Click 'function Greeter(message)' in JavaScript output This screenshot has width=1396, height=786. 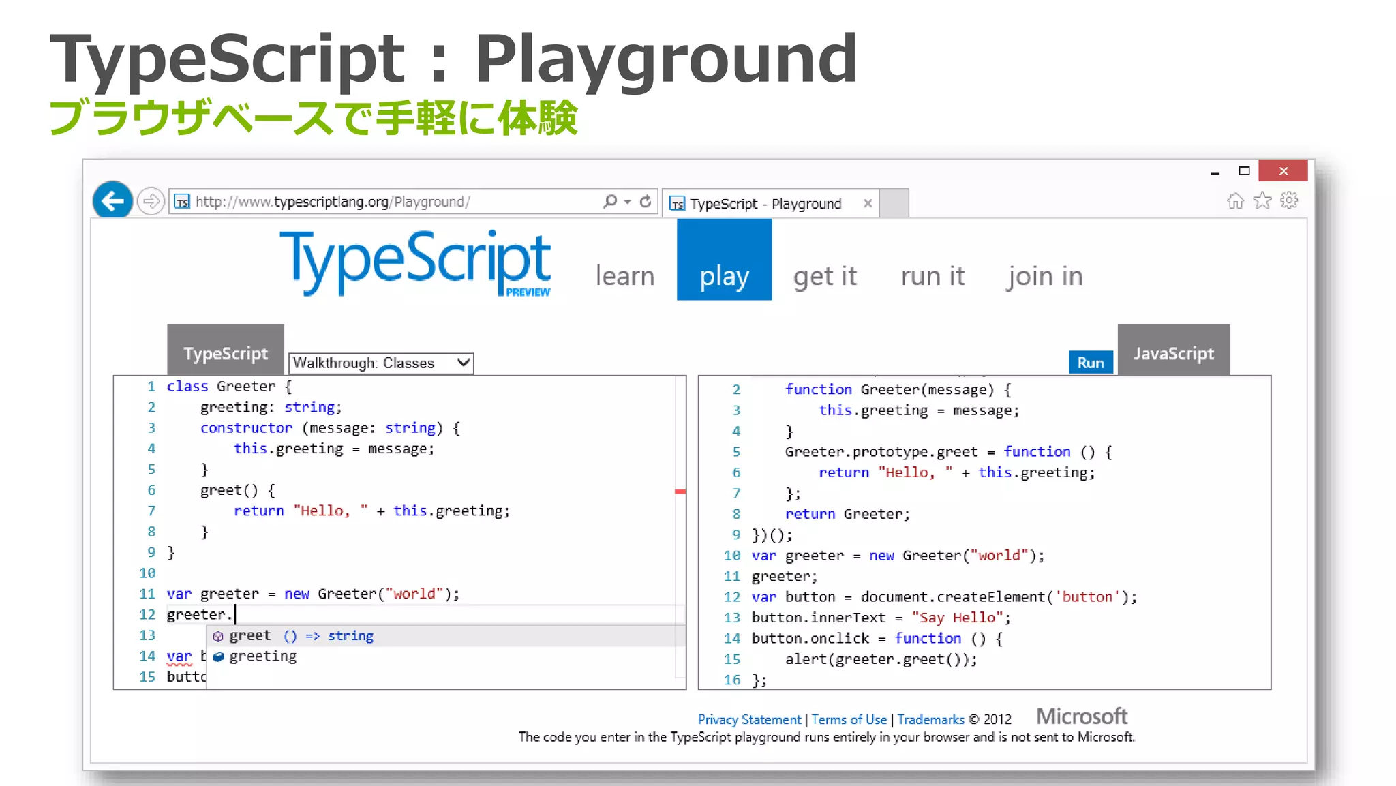tap(898, 389)
